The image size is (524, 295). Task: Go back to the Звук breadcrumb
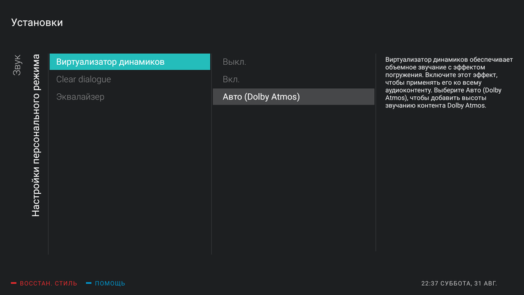point(17,65)
